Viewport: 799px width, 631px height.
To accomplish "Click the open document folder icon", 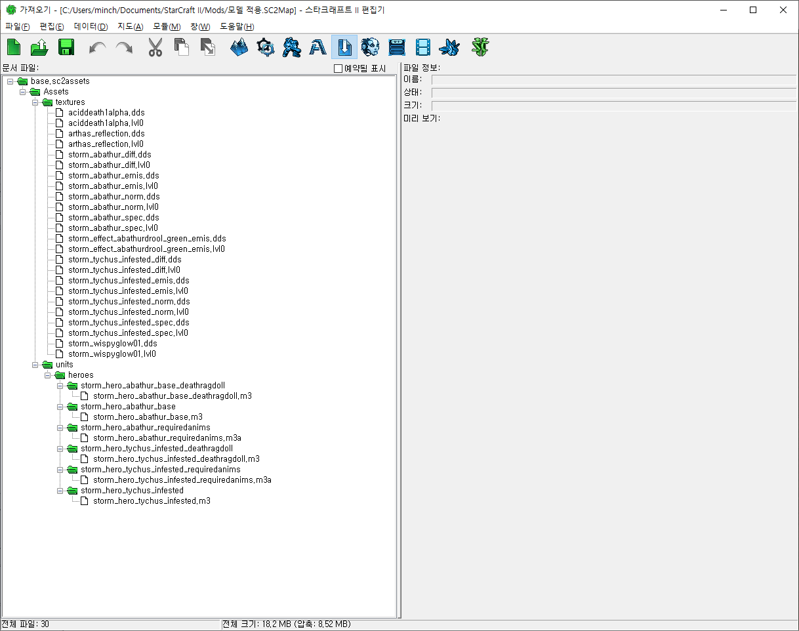I will (x=40, y=47).
